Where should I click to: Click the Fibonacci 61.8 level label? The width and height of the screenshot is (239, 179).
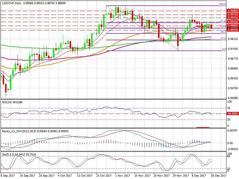[x=223, y=21]
